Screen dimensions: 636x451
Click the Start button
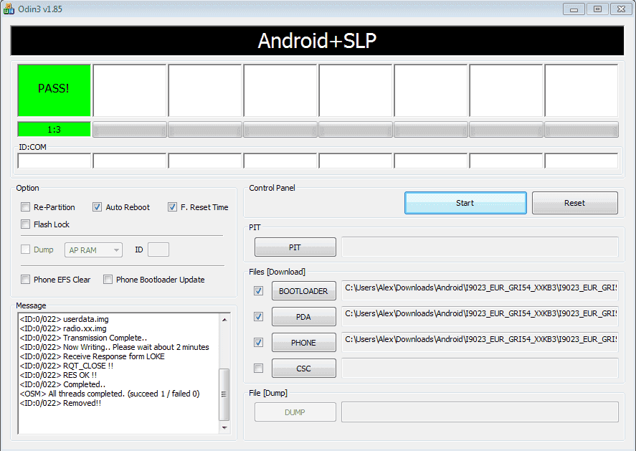(x=465, y=203)
